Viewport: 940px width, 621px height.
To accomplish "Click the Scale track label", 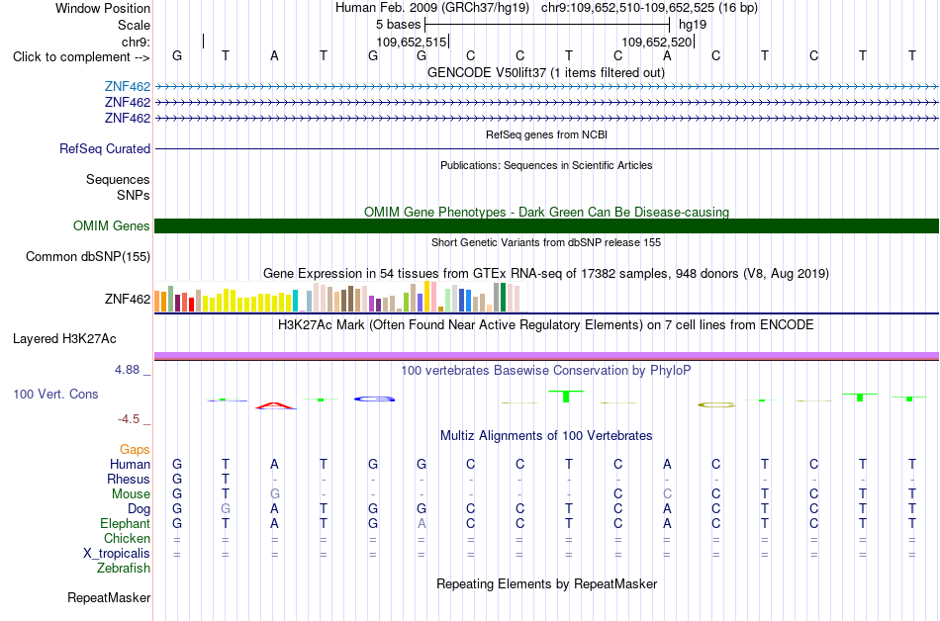I will [x=134, y=25].
